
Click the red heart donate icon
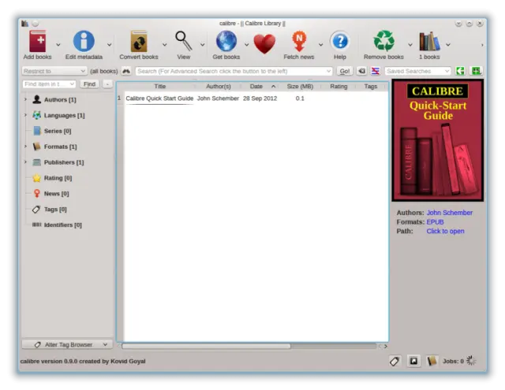pyautogui.click(x=264, y=43)
